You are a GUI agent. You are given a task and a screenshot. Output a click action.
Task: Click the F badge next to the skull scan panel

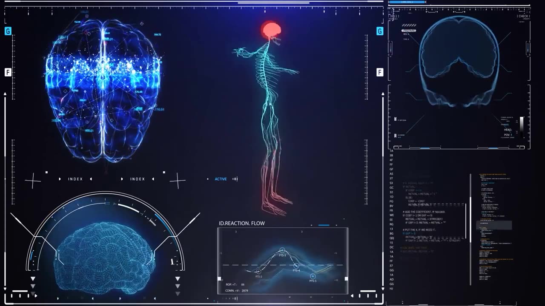point(380,72)
